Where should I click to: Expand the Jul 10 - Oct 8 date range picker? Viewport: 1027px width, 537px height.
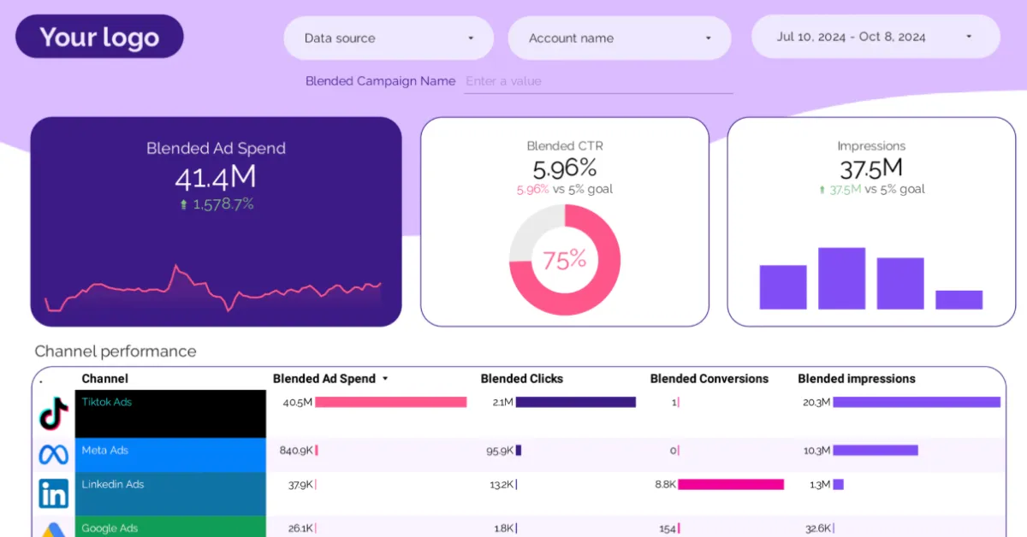[876, 38]
